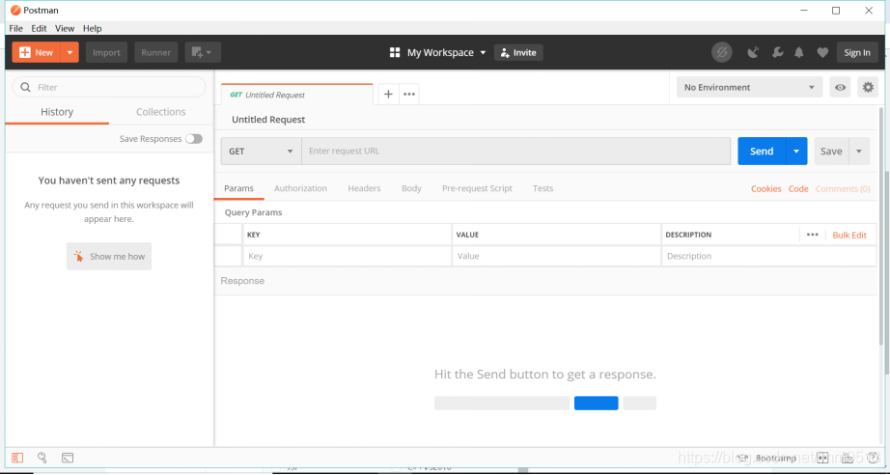Open the wrench settings icon
Image resolution: width=890 pixels, height=475 pixels.
click(778, 52)
